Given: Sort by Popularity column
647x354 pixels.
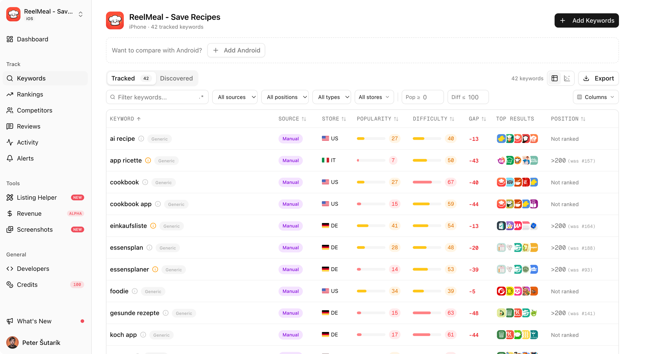Looking at the screenshot, I should tap(377, 119).
